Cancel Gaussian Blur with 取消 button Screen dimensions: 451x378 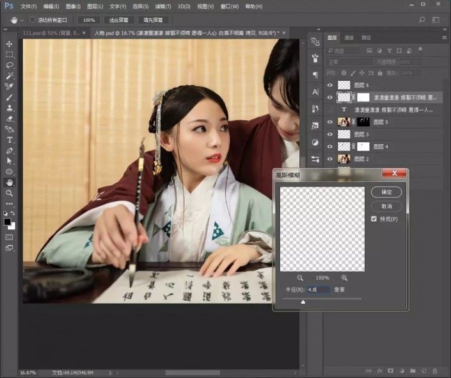point(386,206)
